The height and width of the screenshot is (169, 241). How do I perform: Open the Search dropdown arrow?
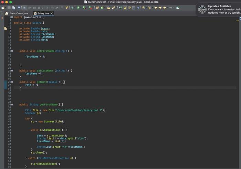(x=116, y=8)
